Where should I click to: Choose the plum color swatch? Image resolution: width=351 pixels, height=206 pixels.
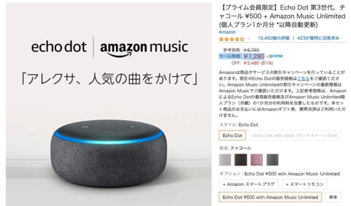click(257, 160)
